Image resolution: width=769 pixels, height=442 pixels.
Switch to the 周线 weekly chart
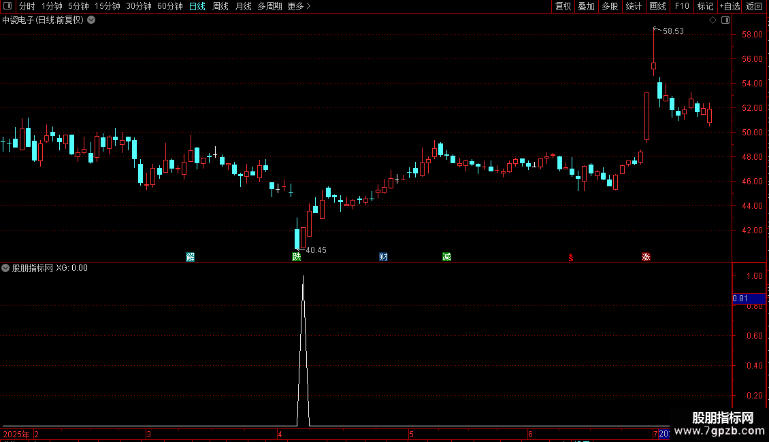[220, 6]
